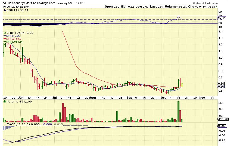This screenshot has width=230, height=146.
Task: Click the RSI indicator icon before RSI(14)
Action: pos(5,10)
